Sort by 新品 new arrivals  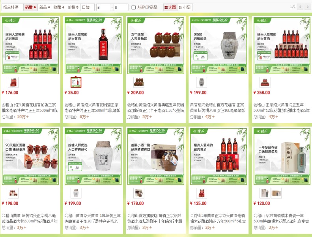coord(45,7)
